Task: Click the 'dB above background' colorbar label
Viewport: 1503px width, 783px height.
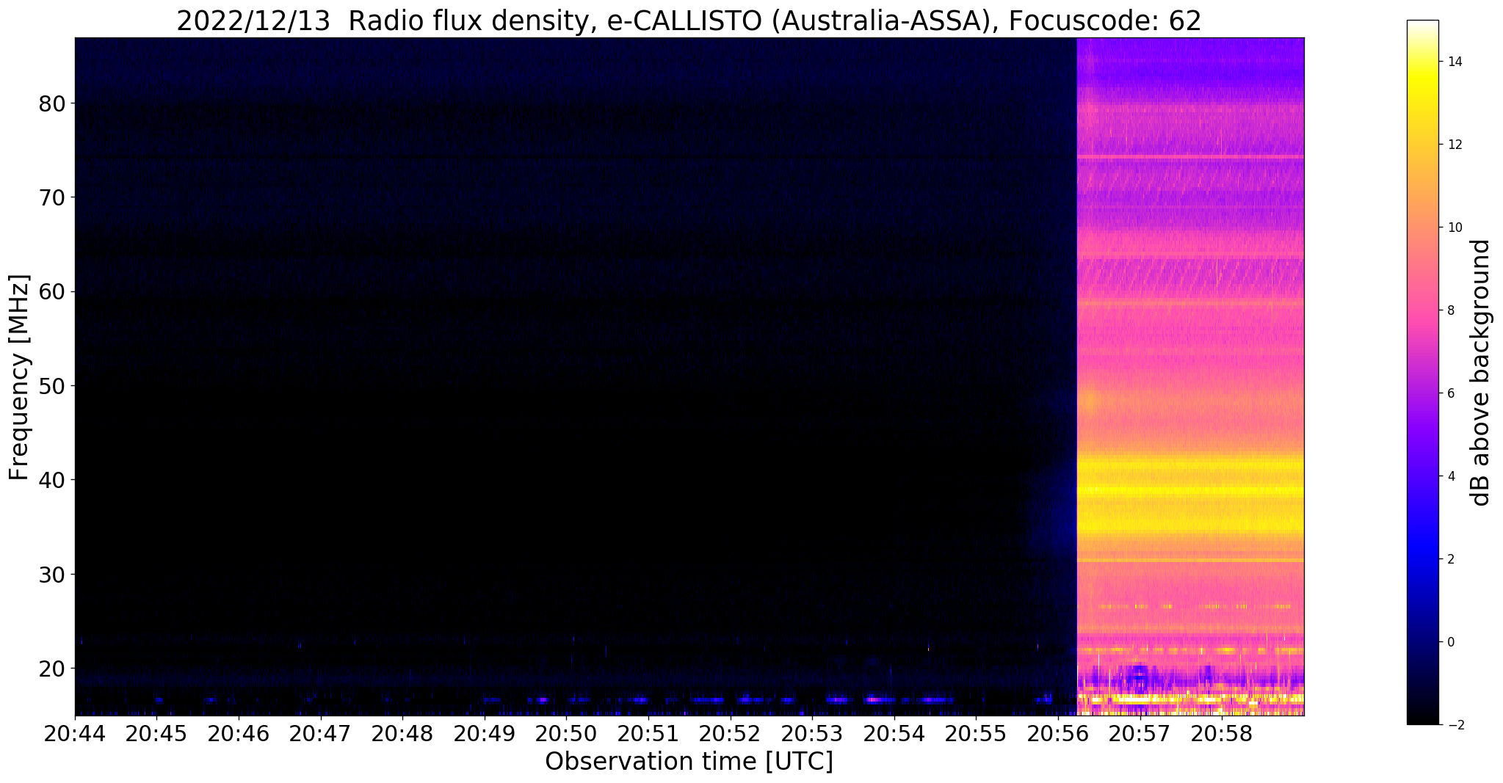Action: [1481, 372]
